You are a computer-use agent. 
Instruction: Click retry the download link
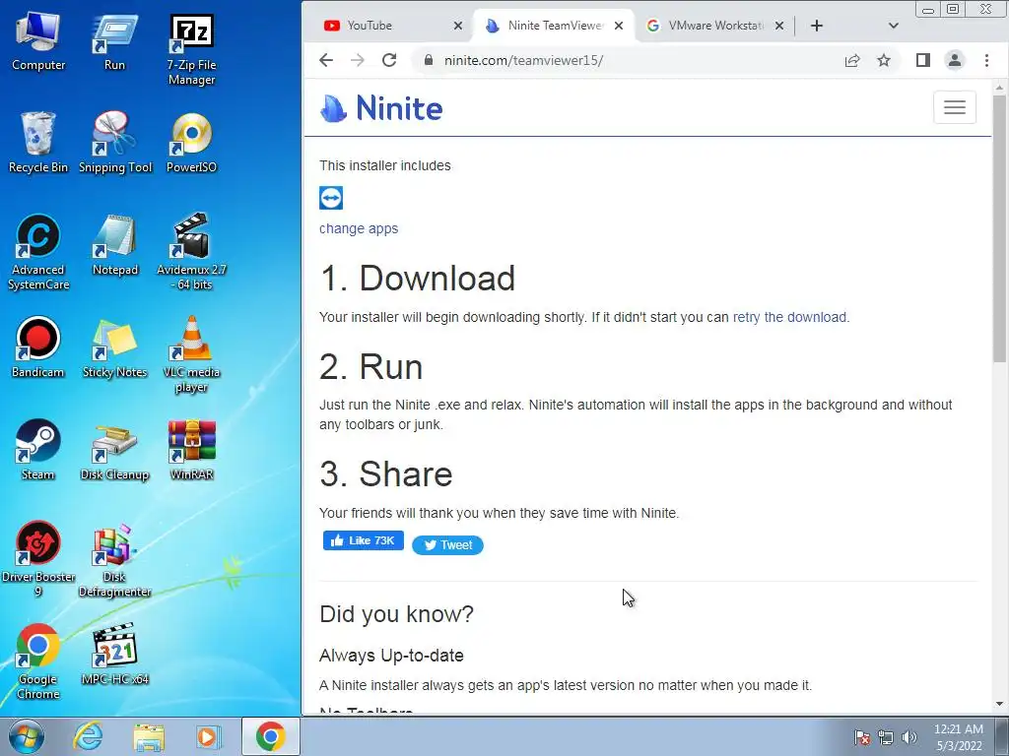coord(791,317)
